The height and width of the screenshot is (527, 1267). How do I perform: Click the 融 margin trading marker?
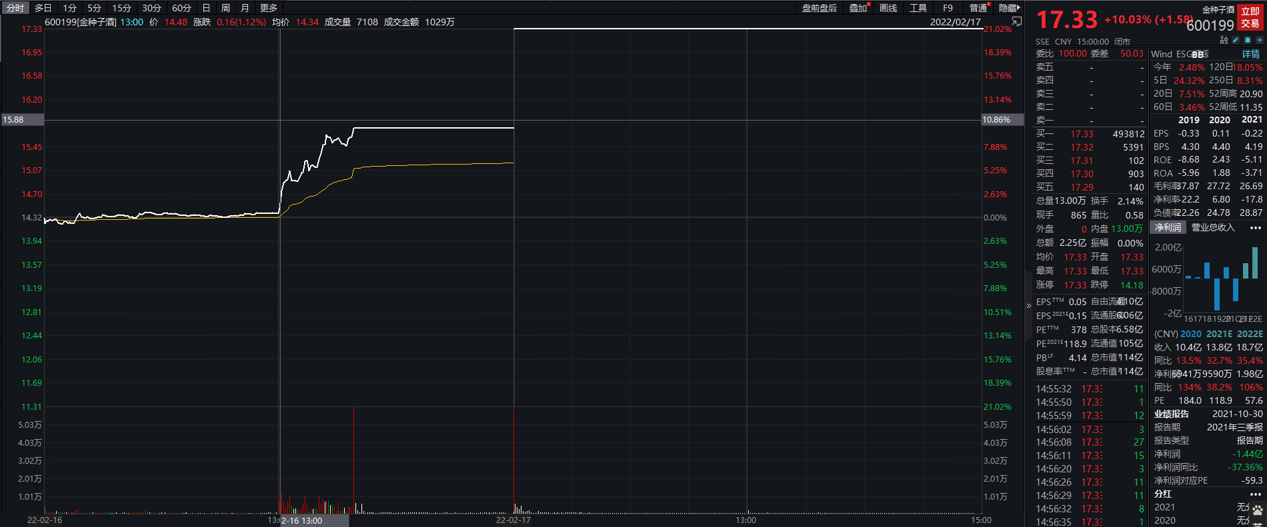tap(1224, 40)
